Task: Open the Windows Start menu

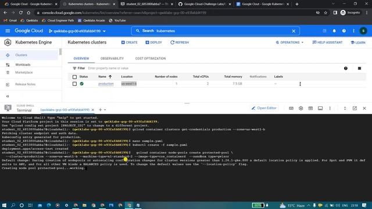Action: (x=4, y=205)
